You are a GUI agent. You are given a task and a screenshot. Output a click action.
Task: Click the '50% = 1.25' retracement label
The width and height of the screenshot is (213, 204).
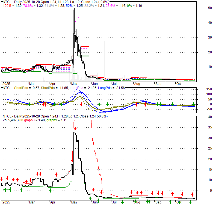tap(74, 6)
